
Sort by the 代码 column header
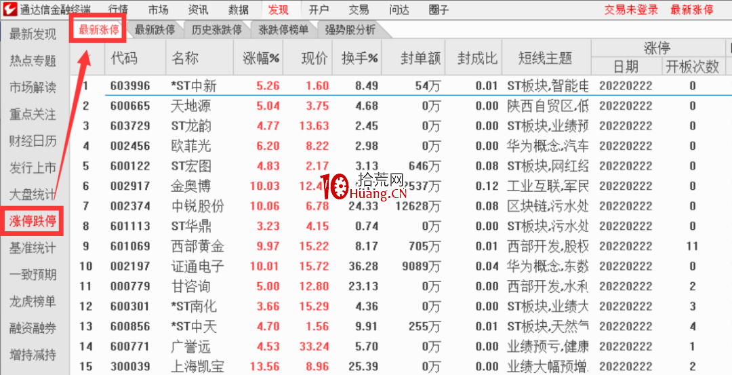click(124, 58)
